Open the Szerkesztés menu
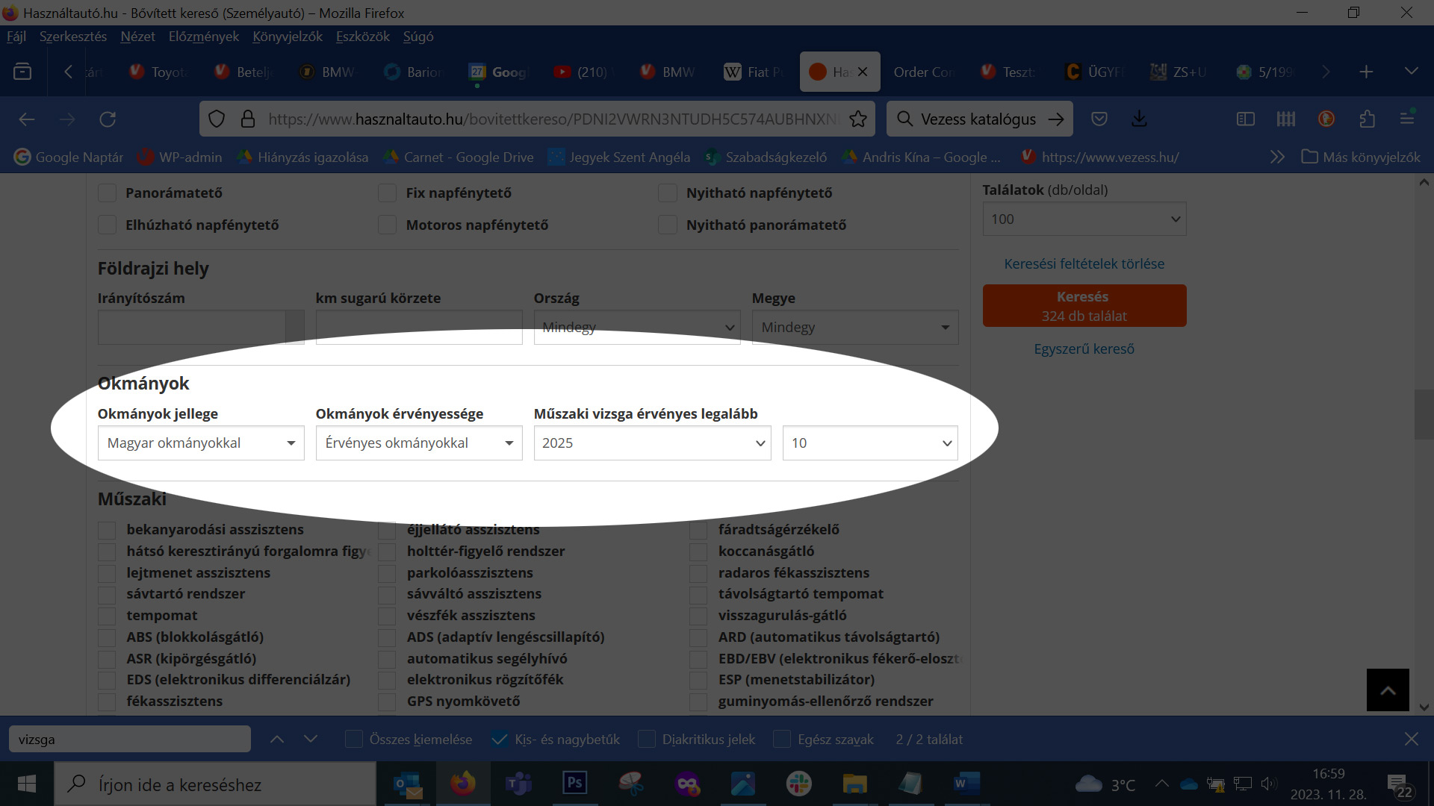1434x806 pixels. [x=73, y=37]
